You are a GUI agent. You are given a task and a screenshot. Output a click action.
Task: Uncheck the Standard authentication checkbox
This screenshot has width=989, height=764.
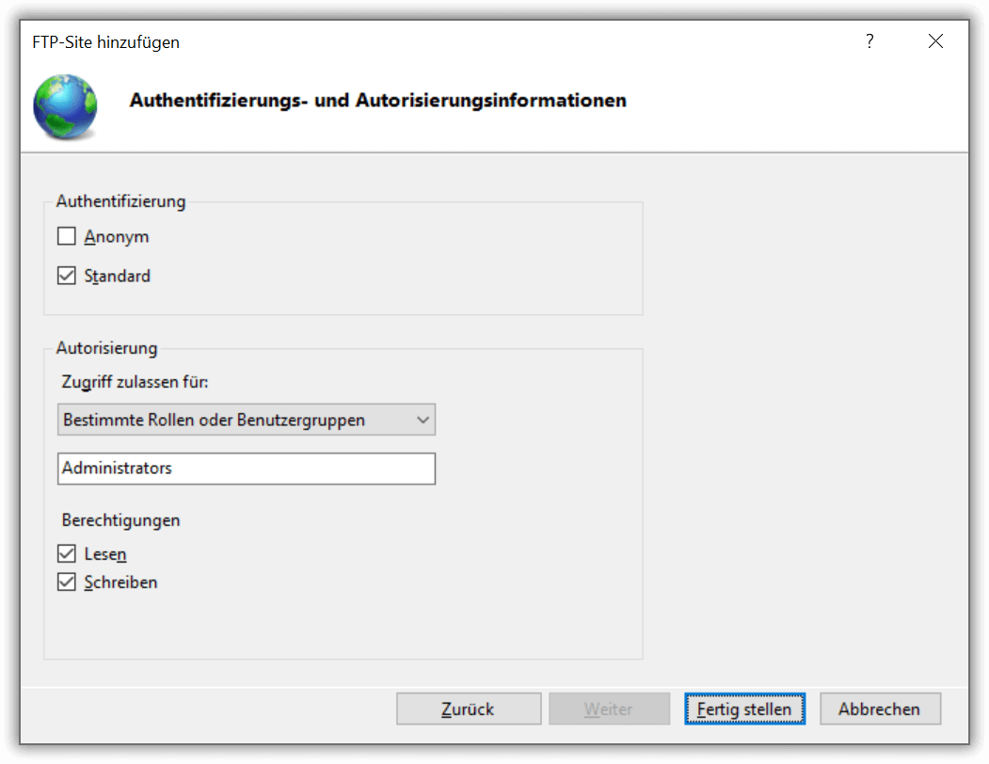pyautogui.click(x=66, y=276)
